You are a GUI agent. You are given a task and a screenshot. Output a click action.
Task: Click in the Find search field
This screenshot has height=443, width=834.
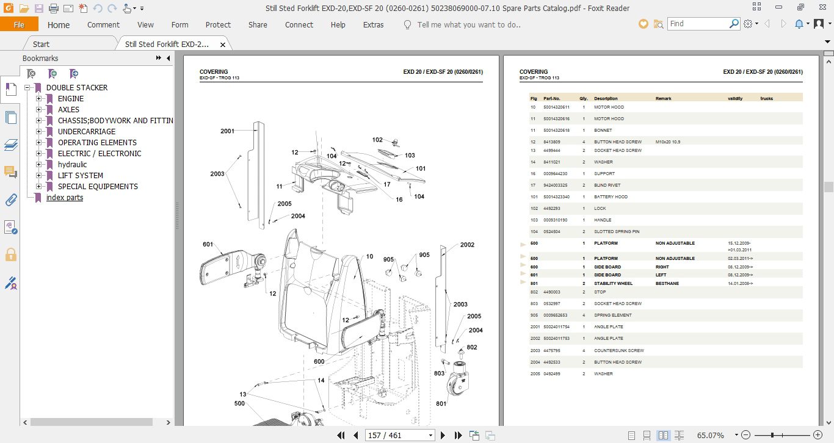point(697,24)
